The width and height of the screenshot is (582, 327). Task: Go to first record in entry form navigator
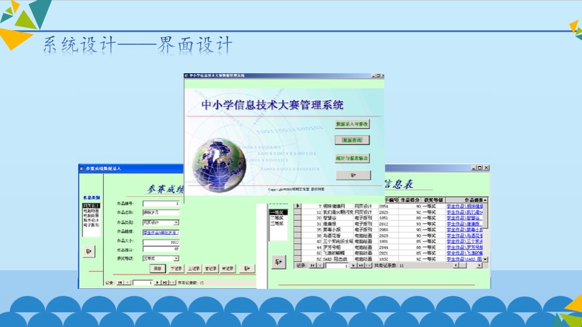tap(120, 283)
